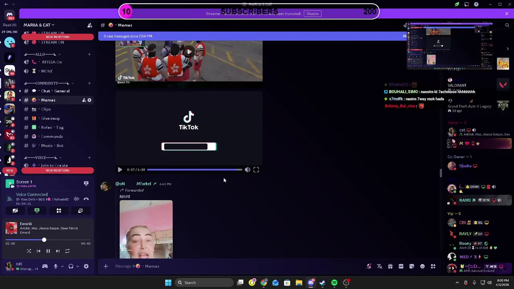Open the game controller icon beside cat
514x289 pixels.
tap(45, 266)
